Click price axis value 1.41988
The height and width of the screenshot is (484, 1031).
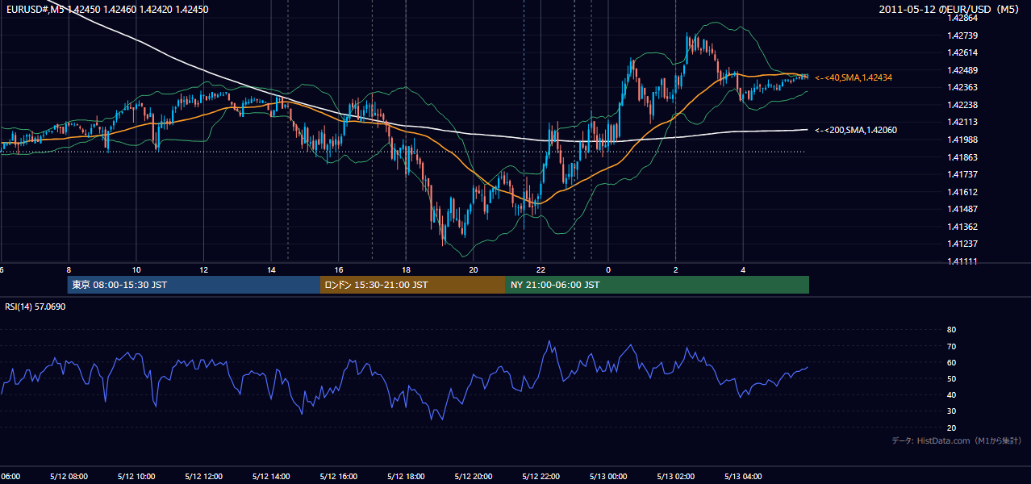click(963, 140)
